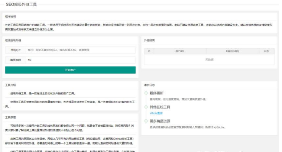Click the 每页条数 field showing 15
This screenshot has height=152, width=282.
click(80, 60)
